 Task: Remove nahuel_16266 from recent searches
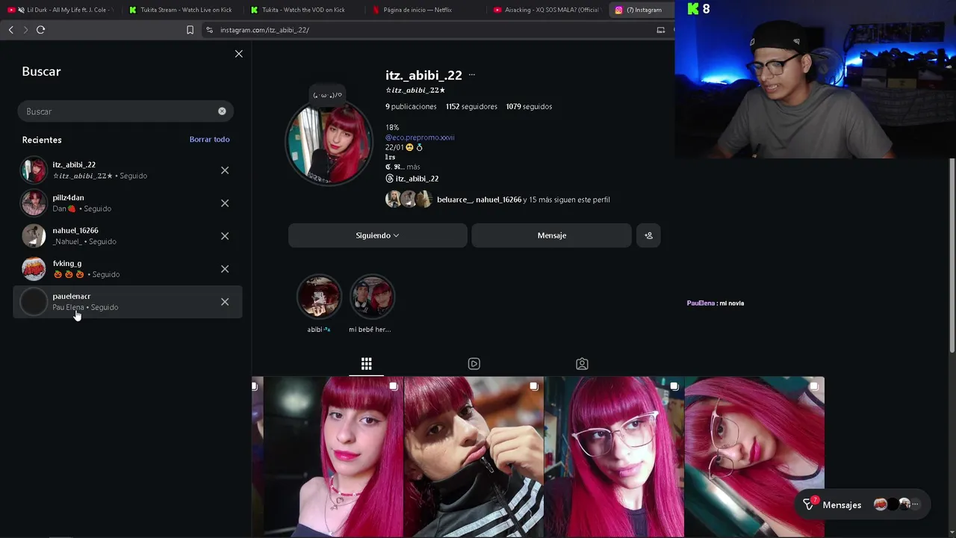[x=225, y=236]
